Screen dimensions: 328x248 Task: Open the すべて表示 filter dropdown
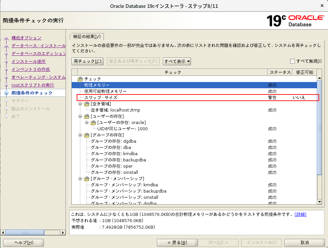click(x=177, y=61)
